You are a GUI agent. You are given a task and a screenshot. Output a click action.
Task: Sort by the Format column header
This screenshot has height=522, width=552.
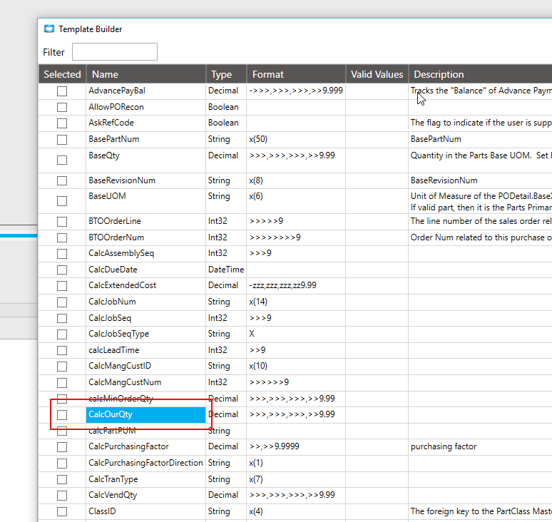coord(296,74)
